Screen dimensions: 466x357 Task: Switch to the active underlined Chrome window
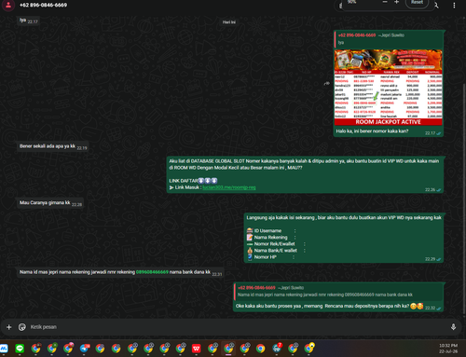[228, 349]
